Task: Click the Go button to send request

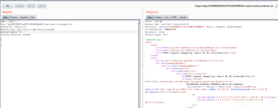Action: pyautogui.click(x=8, y=6)
